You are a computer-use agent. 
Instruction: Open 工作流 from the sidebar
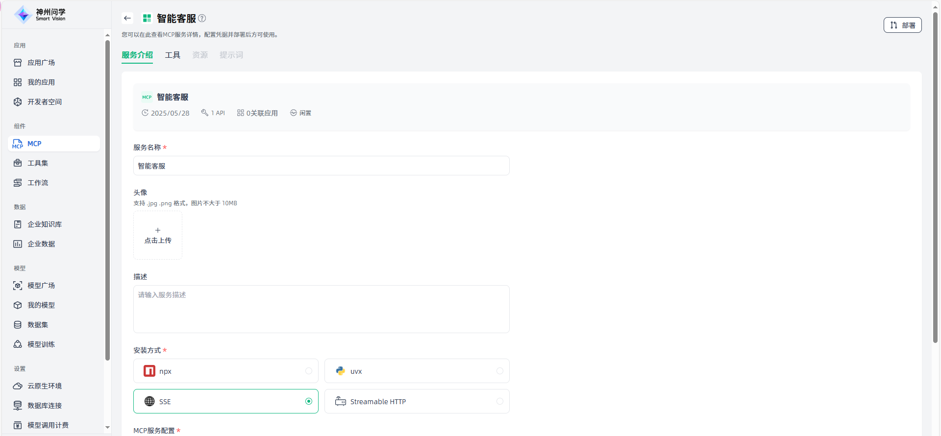[x=38, y=183]
